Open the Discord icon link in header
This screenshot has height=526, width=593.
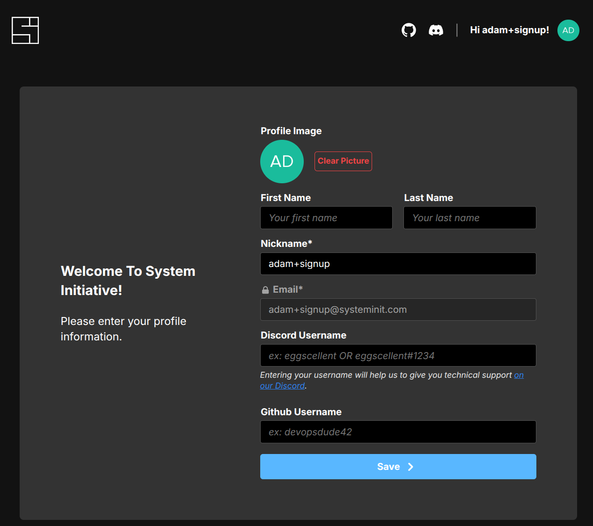click(x=436, y=30)
